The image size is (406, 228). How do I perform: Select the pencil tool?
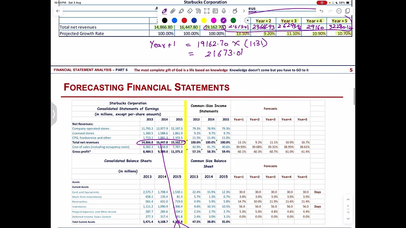(173, 11)
